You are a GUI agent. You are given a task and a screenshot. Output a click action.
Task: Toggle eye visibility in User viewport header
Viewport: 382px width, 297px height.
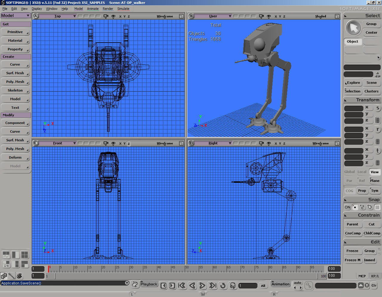point(269,16)
